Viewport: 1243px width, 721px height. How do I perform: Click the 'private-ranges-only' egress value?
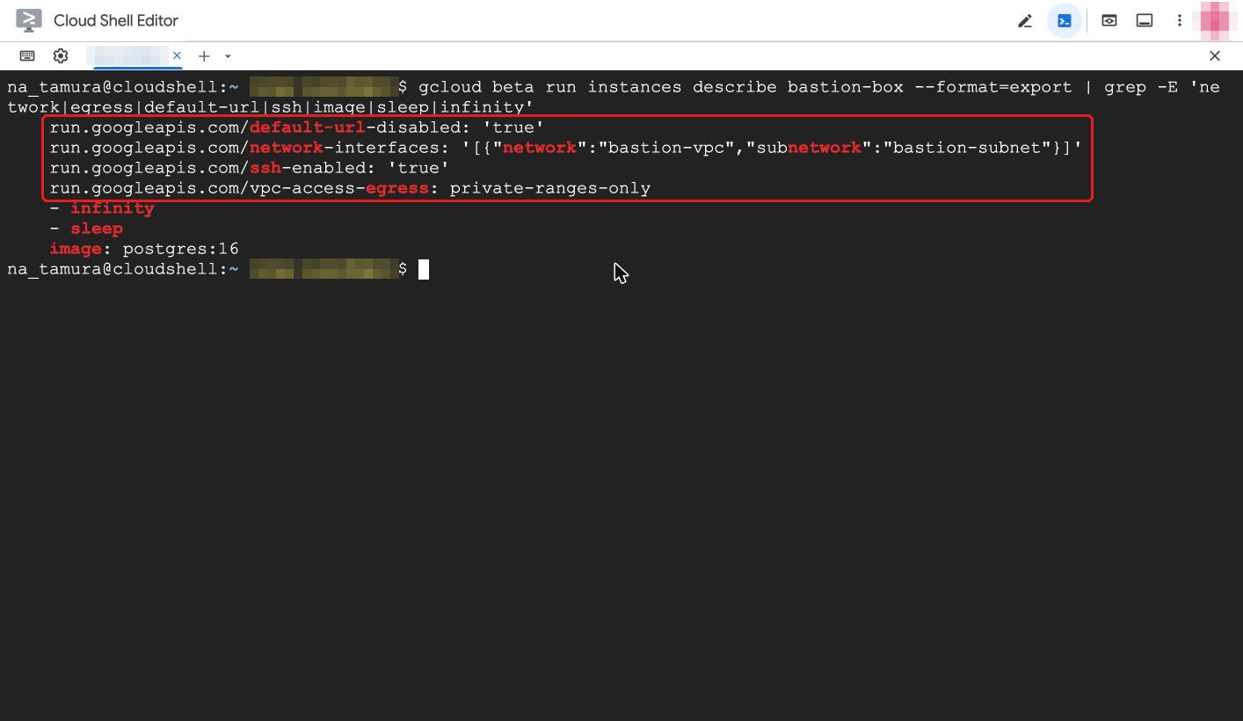(550, 188)
